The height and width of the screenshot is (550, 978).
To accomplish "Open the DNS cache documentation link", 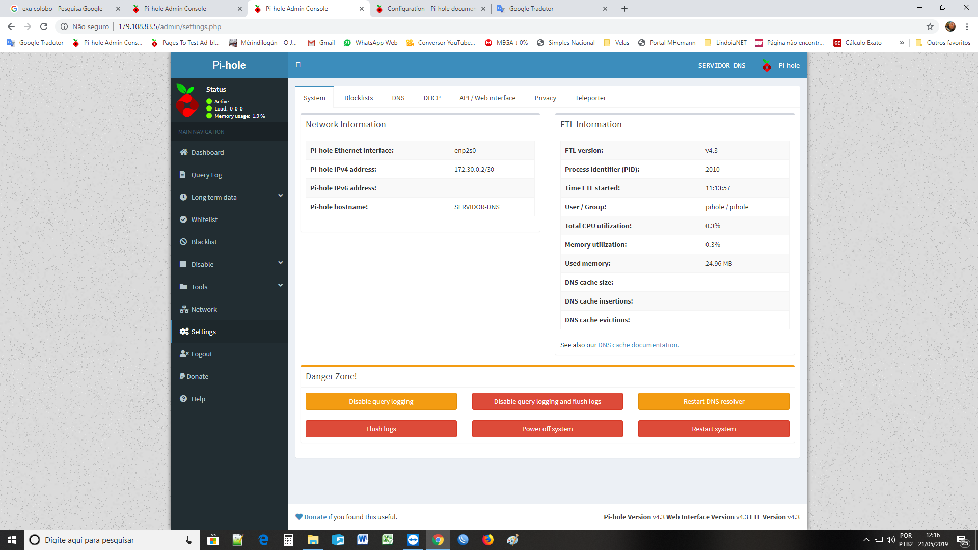I will click(638, 345).
